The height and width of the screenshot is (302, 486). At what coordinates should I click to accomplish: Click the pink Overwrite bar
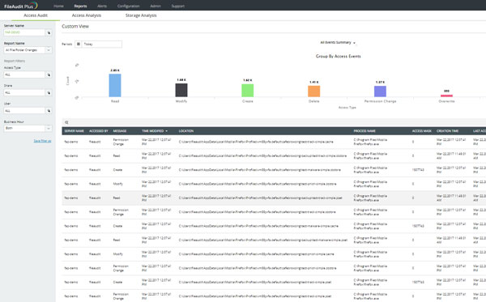[x=446, y=96]
